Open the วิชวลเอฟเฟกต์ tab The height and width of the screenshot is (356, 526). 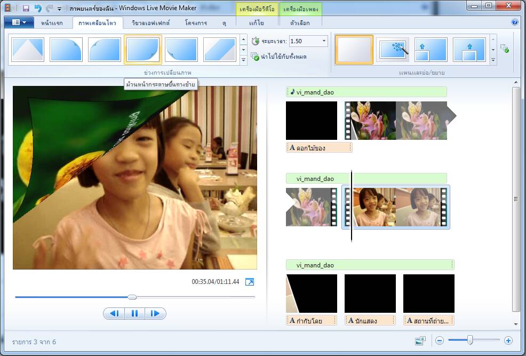[x=150, y=23]
